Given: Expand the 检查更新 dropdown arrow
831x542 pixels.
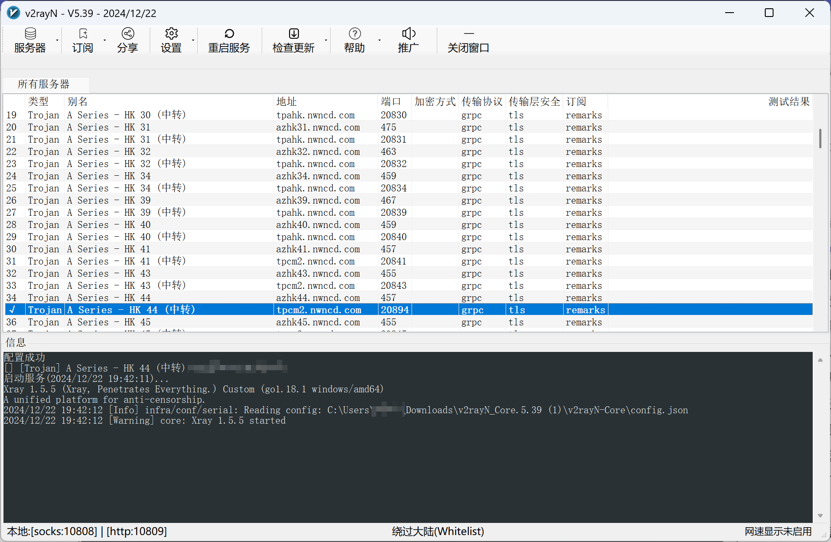Looking at the screenshot, I should (326, 40).
